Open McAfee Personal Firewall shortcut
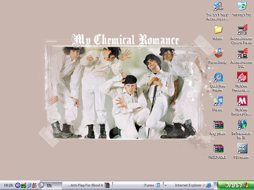 (x=242, y=77)
